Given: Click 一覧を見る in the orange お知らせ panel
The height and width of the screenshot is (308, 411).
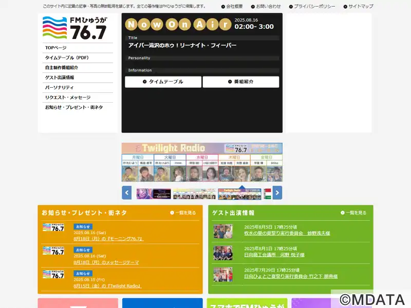Looking at the screenshot, I should (x=185, y=213).
